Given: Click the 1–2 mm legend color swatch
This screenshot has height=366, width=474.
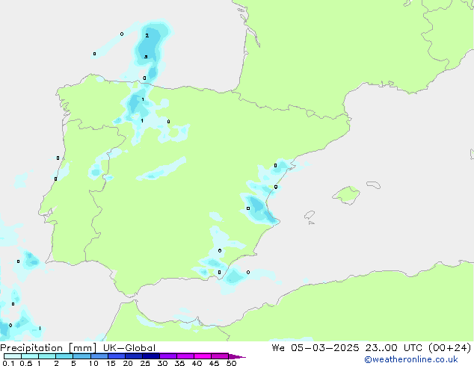Looking at the screenshot, I should (x=47, y=356).
